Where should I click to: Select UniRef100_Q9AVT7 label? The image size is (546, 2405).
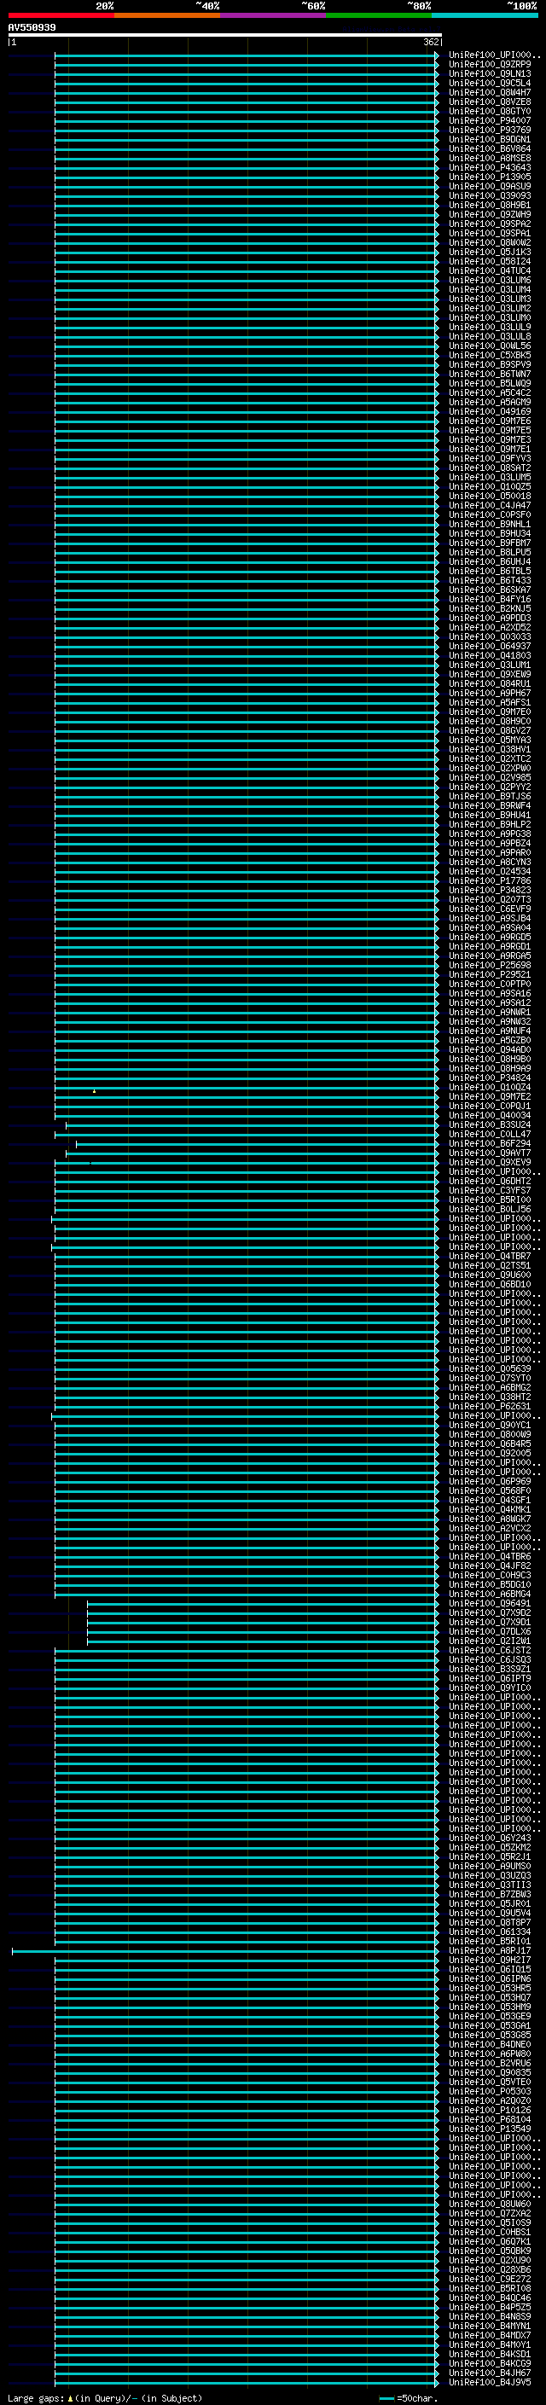[x=489, y=1153]
